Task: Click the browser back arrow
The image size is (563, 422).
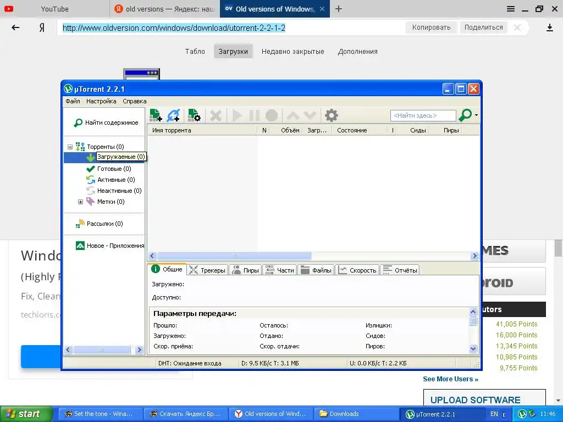Action: pos(15,27)
